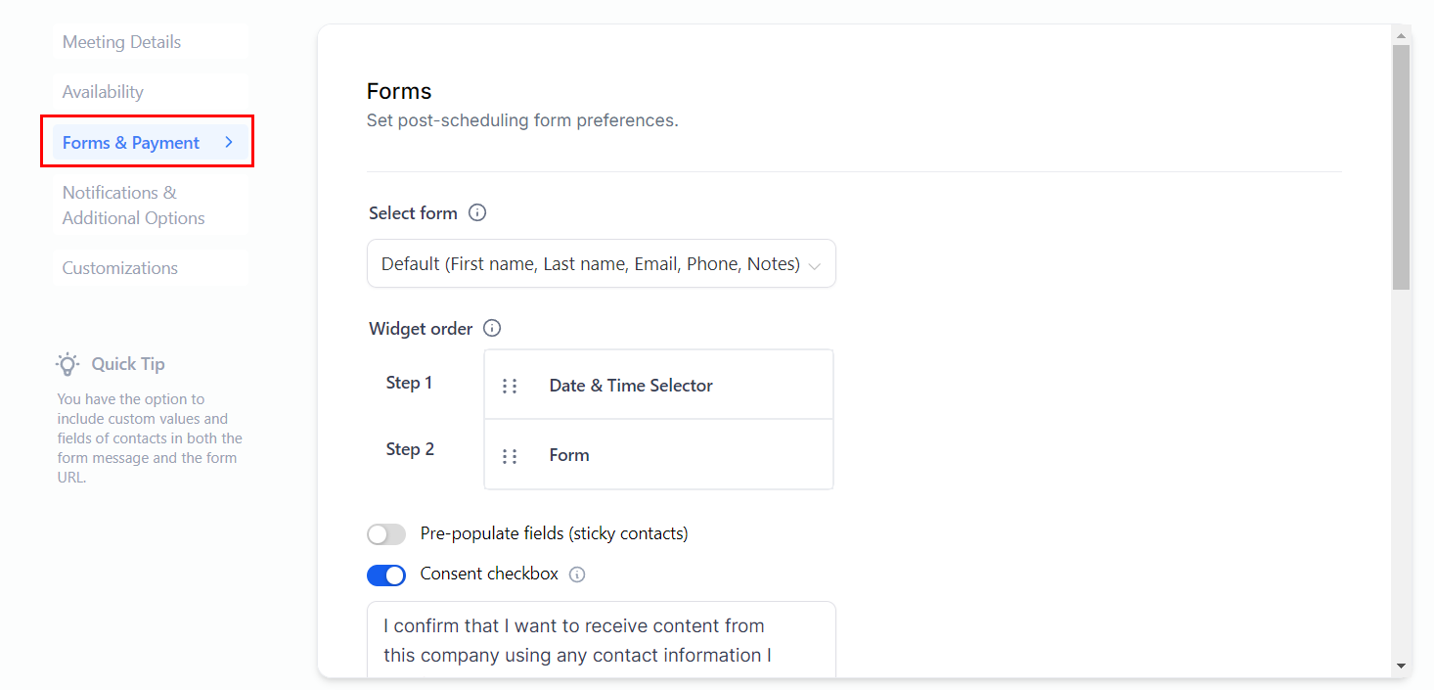Viewport: 1434px width, 690px height.
Task: Enable Pre-populate fields toggle
Action: pyautogui.click(x=386, y=534)
